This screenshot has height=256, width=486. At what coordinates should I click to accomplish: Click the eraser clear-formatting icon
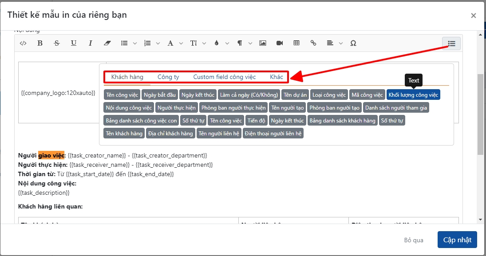[107, 43]
